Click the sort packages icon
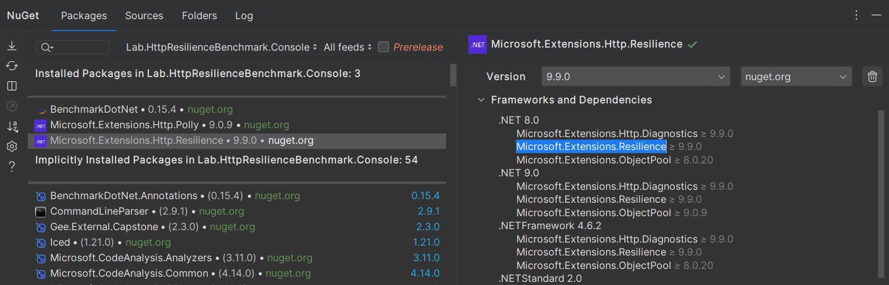The height and width of the screenshot is (285, 889). [x=12, y=126]
